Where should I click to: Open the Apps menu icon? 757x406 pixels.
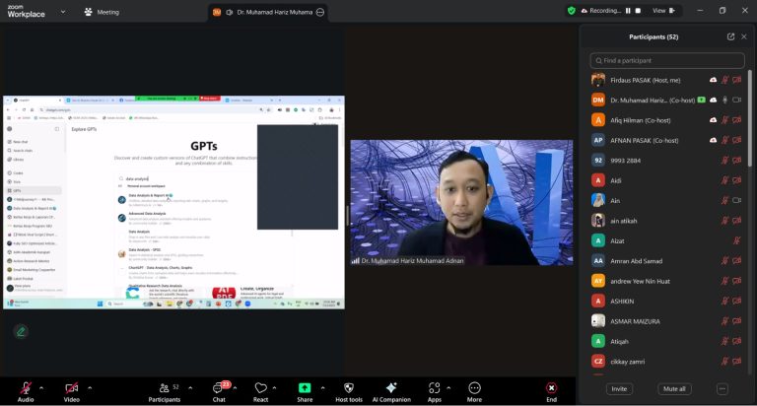click(x=434, y=388)
